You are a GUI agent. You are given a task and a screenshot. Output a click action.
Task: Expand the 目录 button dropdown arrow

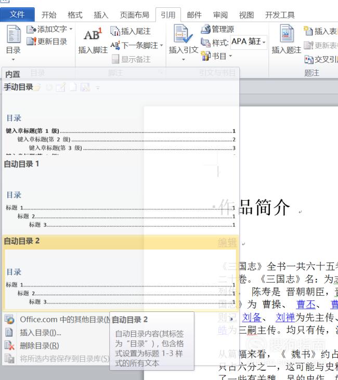(x=14, y=59)
